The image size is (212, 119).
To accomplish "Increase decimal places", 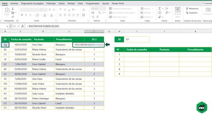I will (93, 17).
